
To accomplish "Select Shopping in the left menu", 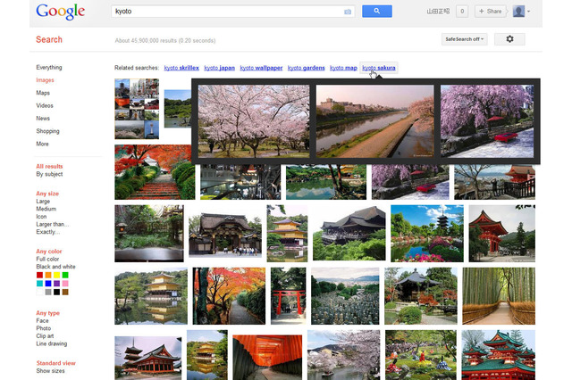I will point(47,131).
